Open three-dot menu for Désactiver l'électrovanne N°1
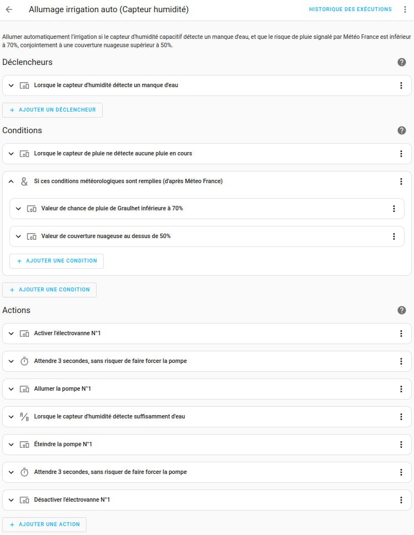Viewport: 414px width, 535px height. pos(401,500)
